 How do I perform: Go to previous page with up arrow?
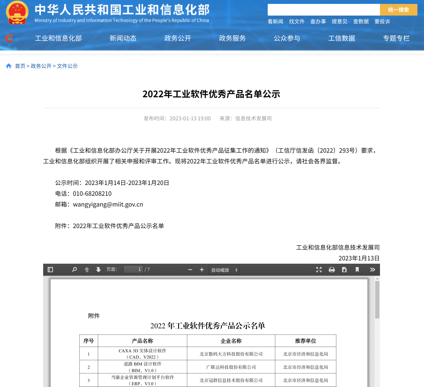(87, 269)
